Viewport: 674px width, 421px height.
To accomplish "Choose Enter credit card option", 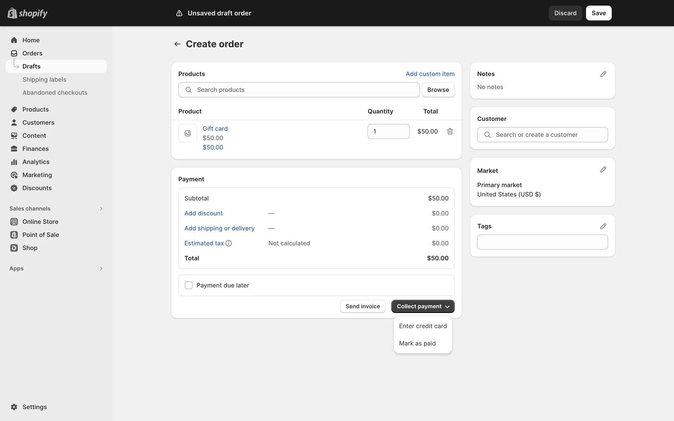I will 423,326.
